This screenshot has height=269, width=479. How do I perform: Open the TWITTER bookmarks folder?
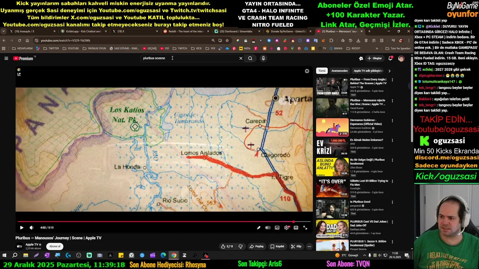pyautogui.click(x=51, y=48)
